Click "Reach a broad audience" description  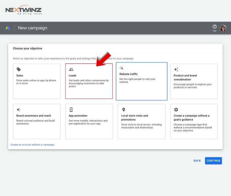pos(36,122)
